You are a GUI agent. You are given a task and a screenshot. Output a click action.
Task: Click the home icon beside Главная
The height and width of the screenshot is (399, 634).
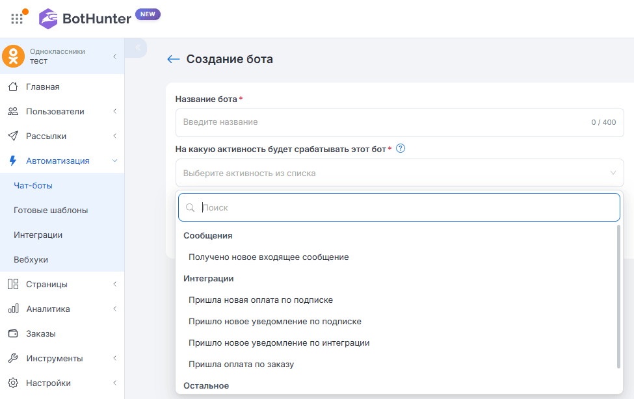click(x=13, y=86)
